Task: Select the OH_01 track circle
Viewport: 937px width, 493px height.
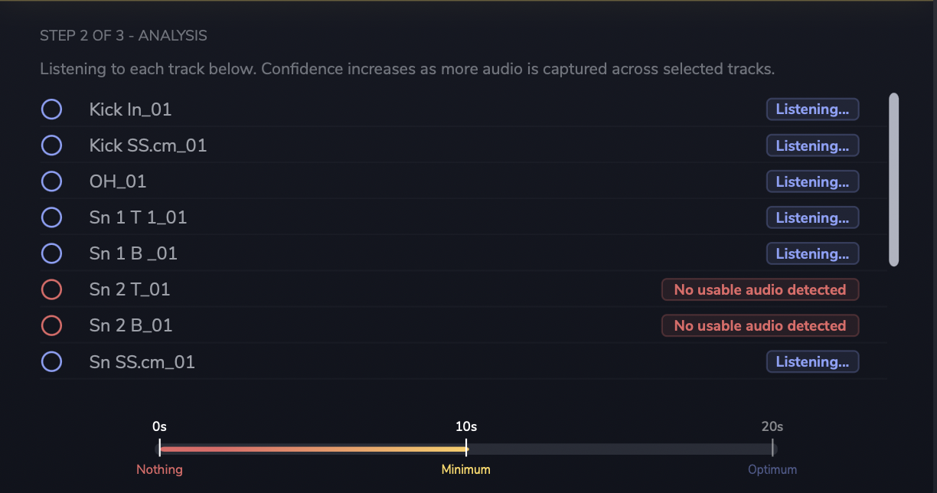Action: pos(51,181)
